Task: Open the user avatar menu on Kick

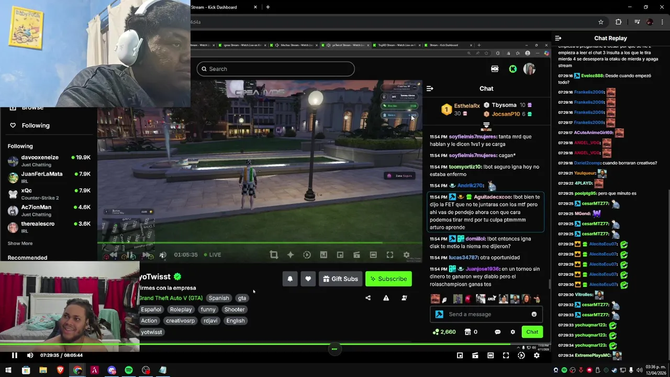Action: [529, 69]
